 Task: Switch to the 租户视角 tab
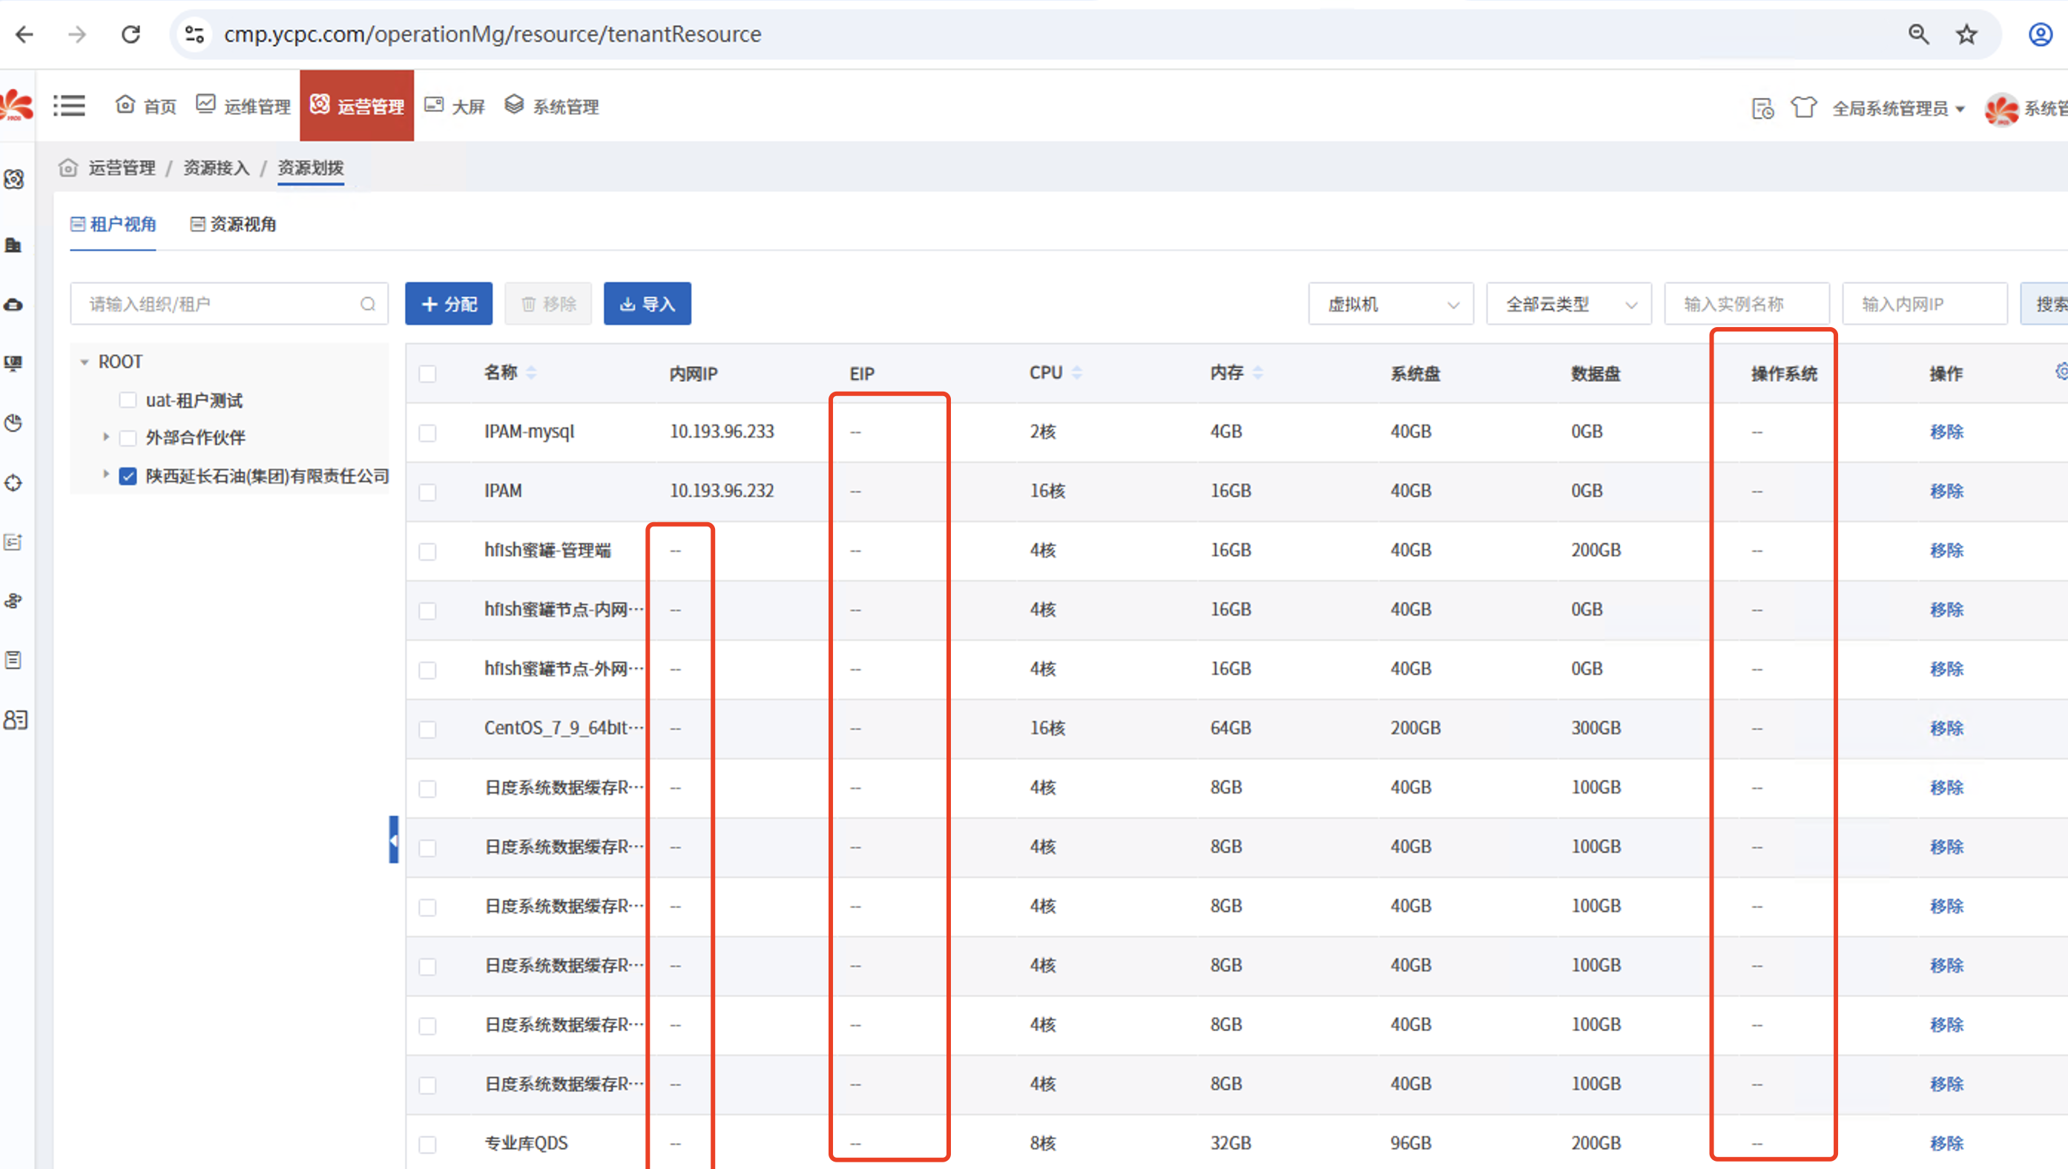click(x=113, y=224)
